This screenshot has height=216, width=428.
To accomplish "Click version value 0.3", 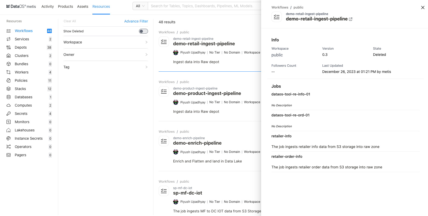I will coord(325,55).
